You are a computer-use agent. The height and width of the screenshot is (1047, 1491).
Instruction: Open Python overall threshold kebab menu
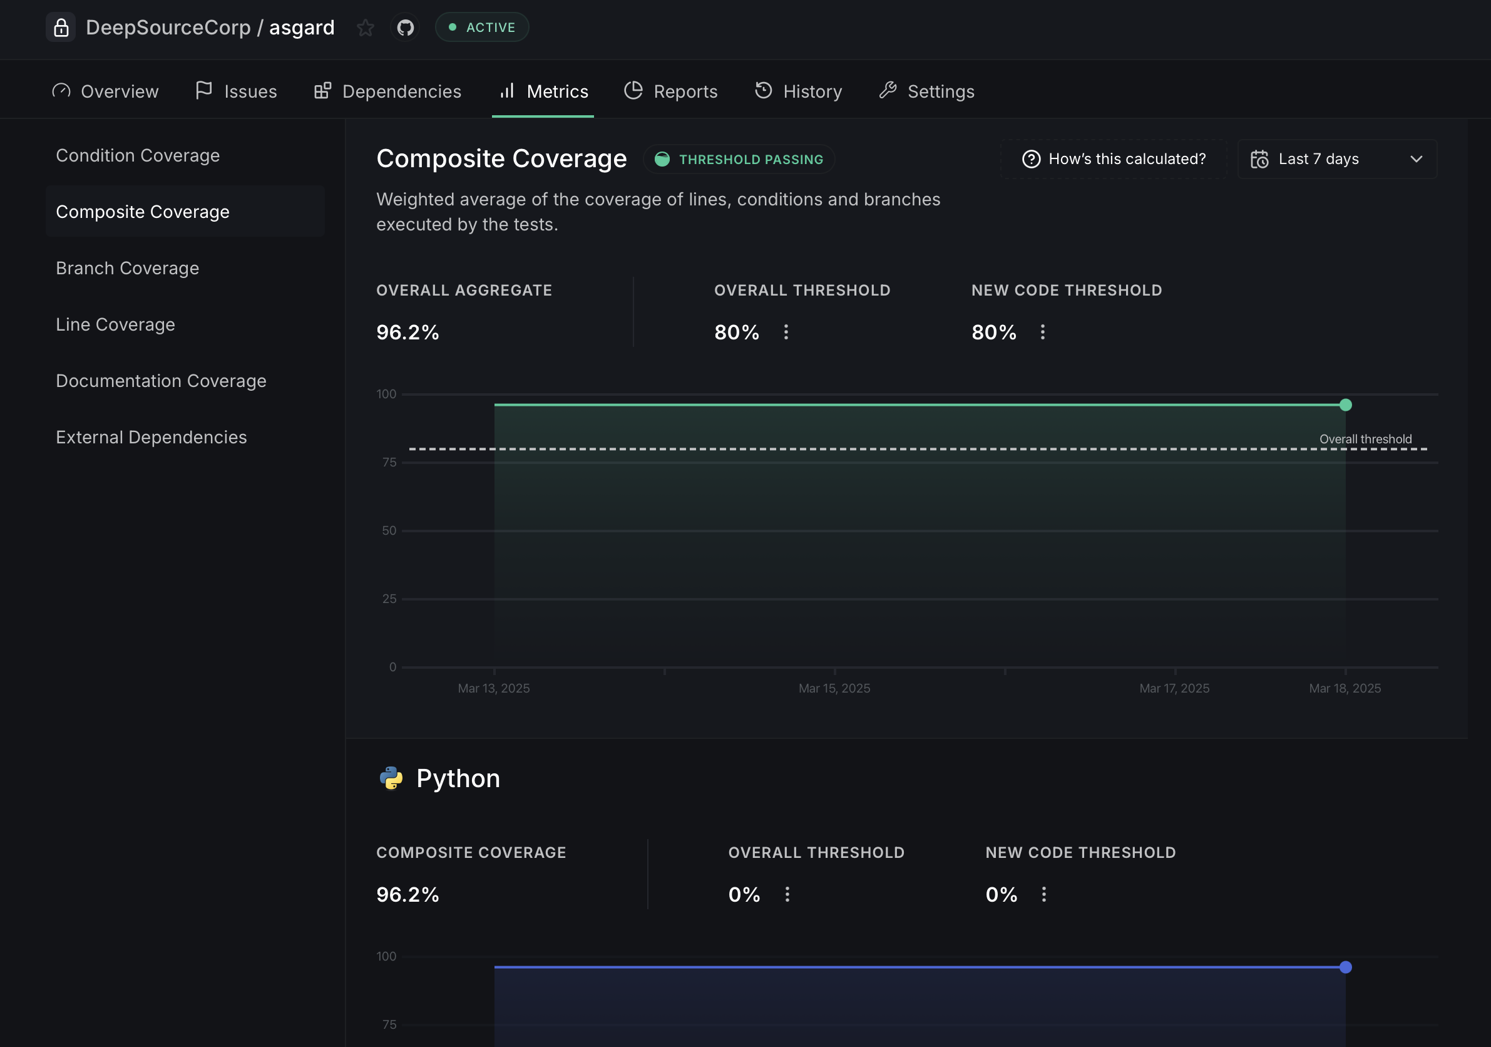point(787,894)
